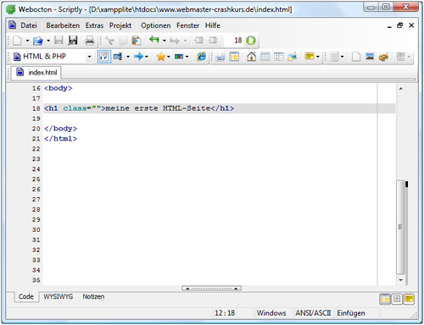Preview page in Internet Explorer icon
424x325 pixels.
[x=201, y=57]
